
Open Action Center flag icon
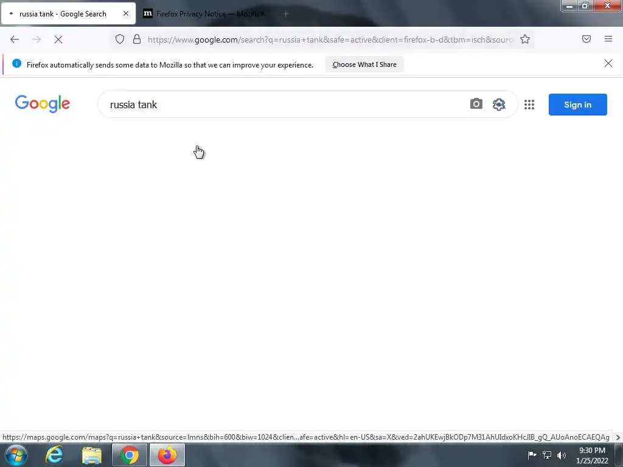coord(532,455)
